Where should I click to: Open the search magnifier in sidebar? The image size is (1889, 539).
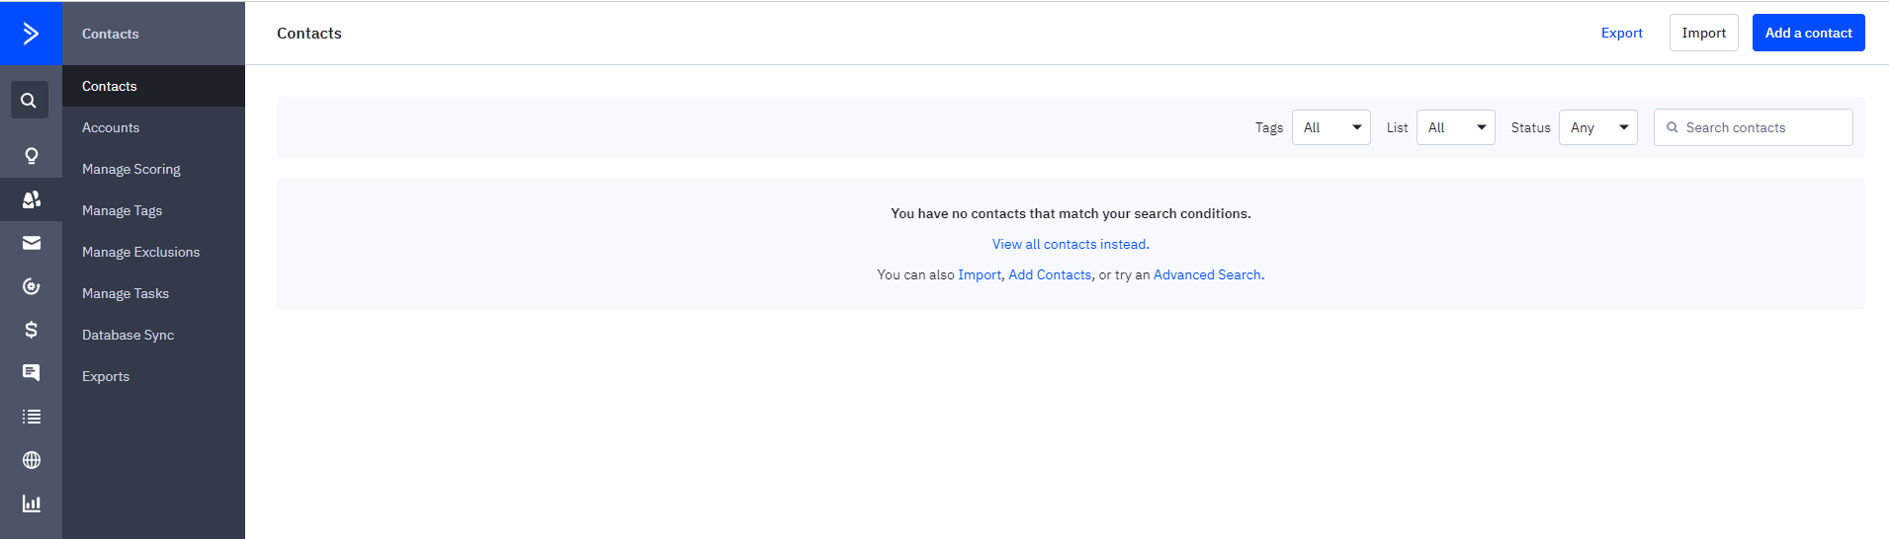(30, 100)
